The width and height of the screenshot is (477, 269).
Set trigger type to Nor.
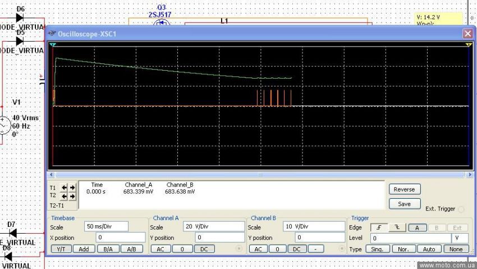403,249
